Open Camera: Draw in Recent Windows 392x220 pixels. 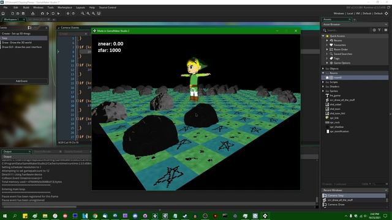(x=354, y=205)
